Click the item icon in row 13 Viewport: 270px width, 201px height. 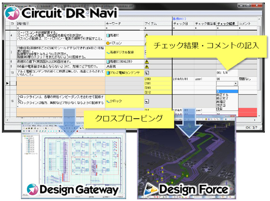pyautogui.click(x=147, y=73)
